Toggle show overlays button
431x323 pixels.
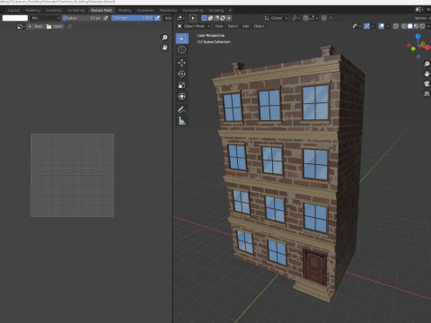382,26
